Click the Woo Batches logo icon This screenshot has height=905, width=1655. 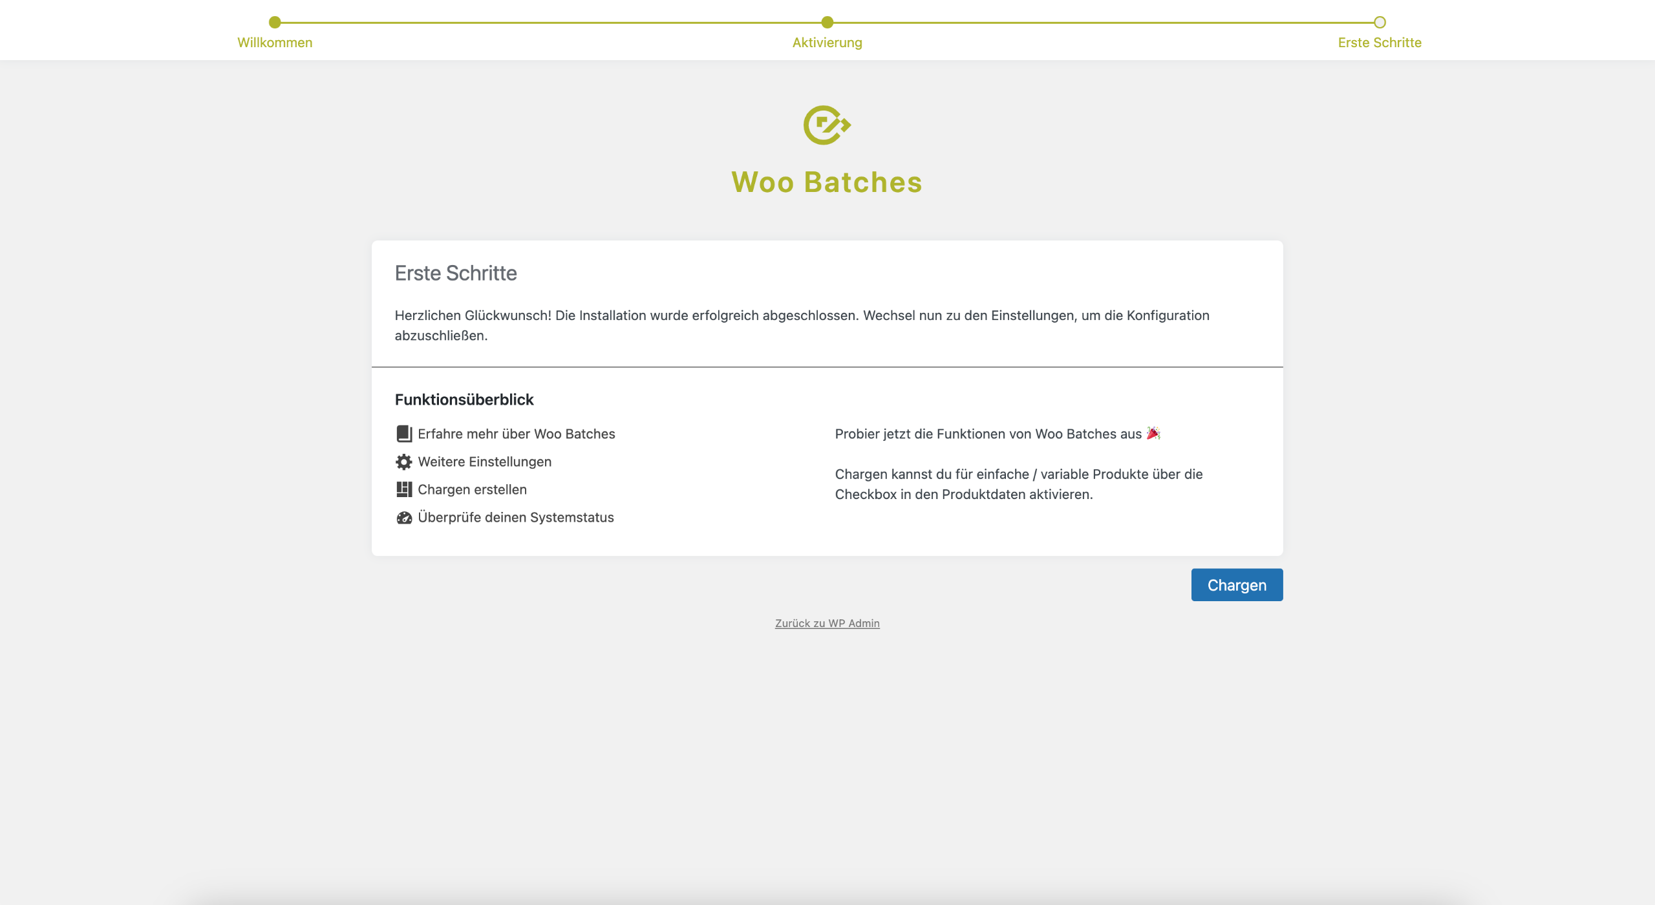pyautogui.click(x=827, y=125)
